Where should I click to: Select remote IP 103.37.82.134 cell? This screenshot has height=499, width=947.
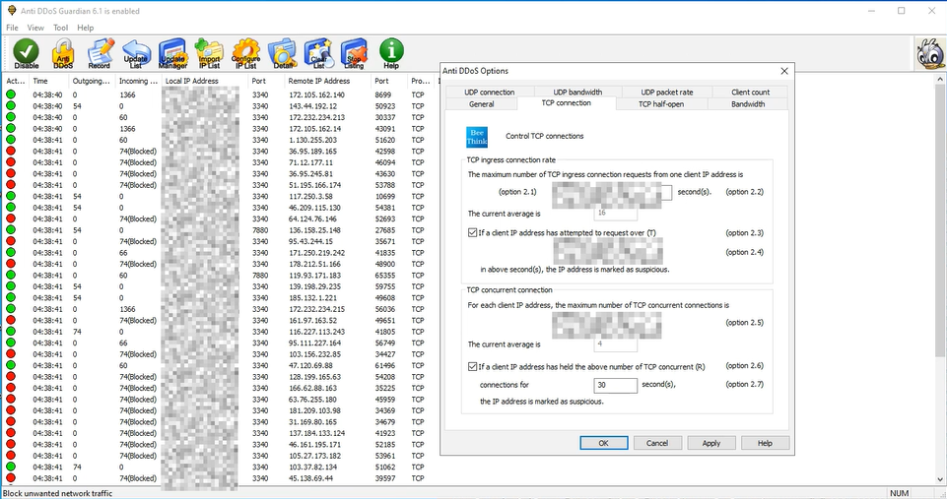(312, 468)
